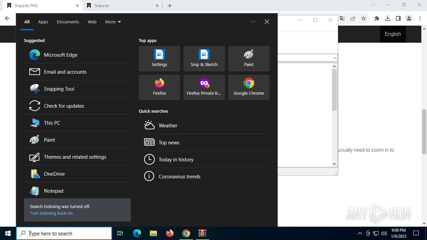Show hidden tray icons chevron
Viewport: 427px width, 240px height.
pos(360,233)
